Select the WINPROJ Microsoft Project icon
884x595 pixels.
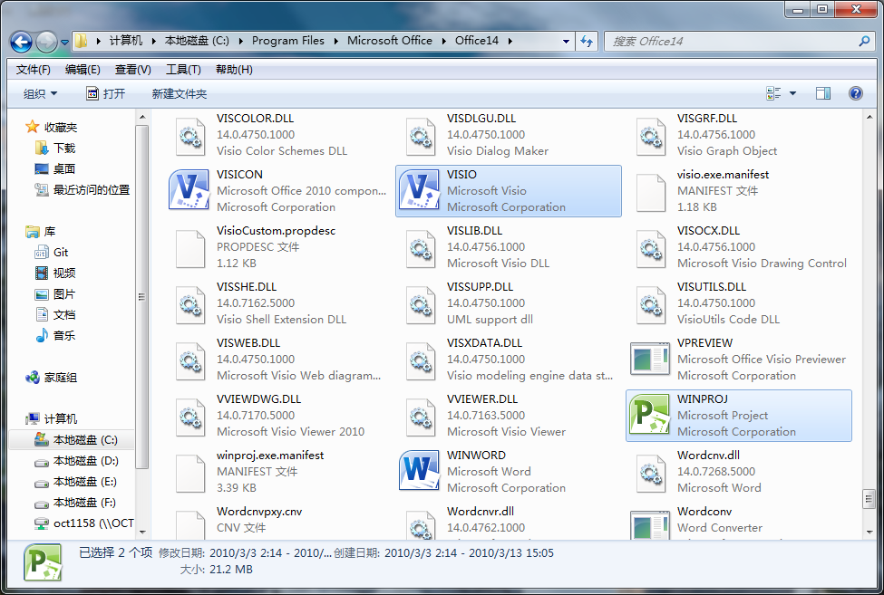click(649, 415)
